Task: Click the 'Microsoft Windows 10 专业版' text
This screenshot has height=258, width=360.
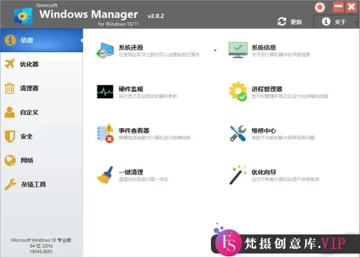Action: [x=41, y=240]
